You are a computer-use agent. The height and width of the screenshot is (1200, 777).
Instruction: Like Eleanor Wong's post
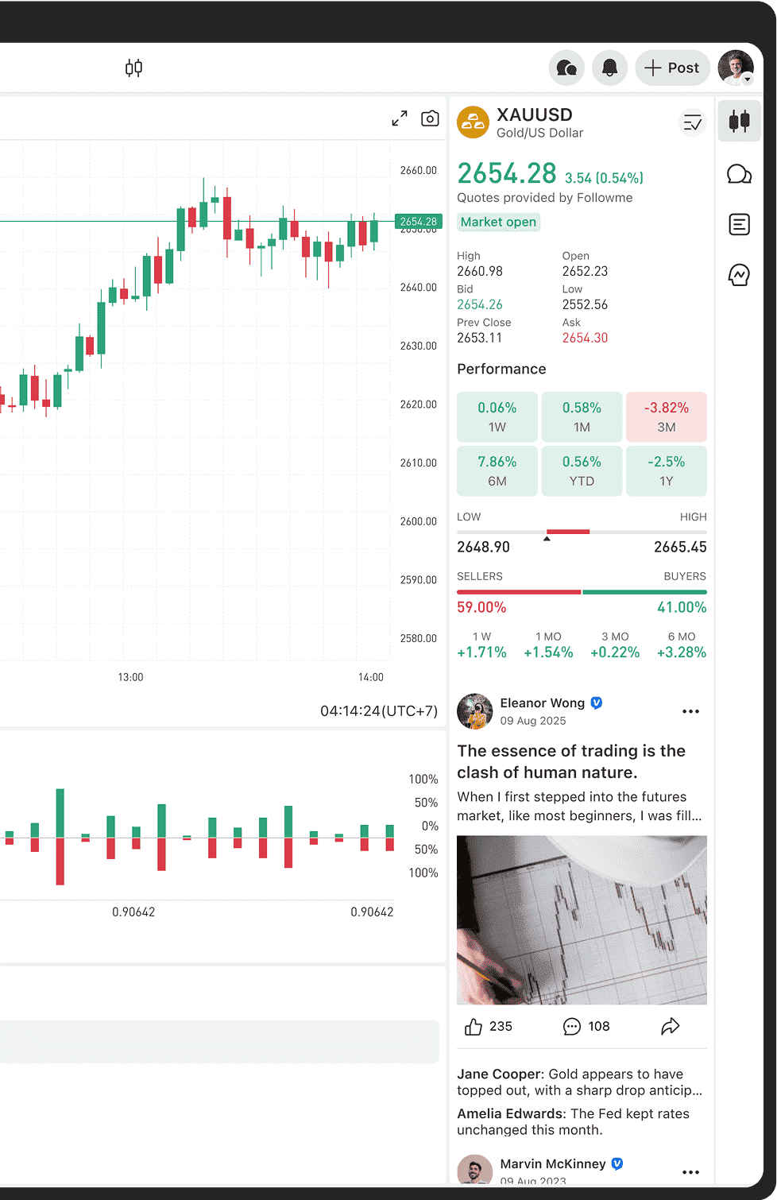click(x=474, y=1027)
